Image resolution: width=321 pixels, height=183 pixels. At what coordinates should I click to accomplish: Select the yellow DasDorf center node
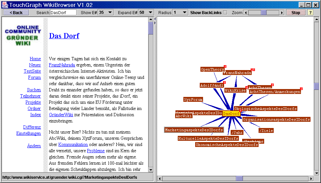click(x=231, y=114)
